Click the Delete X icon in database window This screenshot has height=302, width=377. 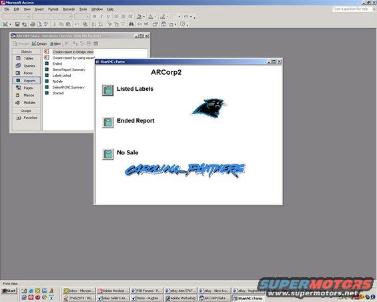coord(67,43)
